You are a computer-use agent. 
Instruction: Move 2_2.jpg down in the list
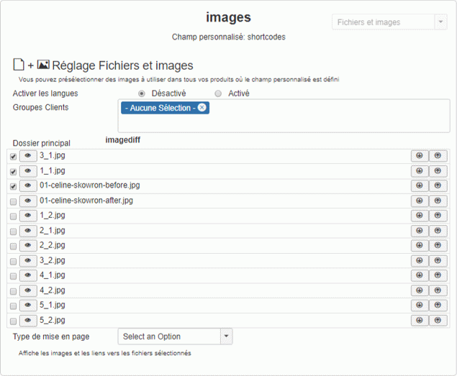[420, 245]
